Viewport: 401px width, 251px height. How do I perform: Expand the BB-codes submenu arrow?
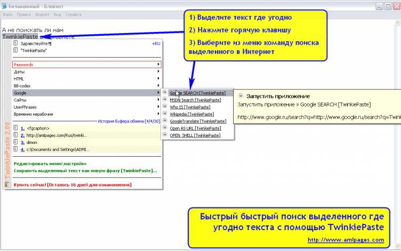pos(158,86)
